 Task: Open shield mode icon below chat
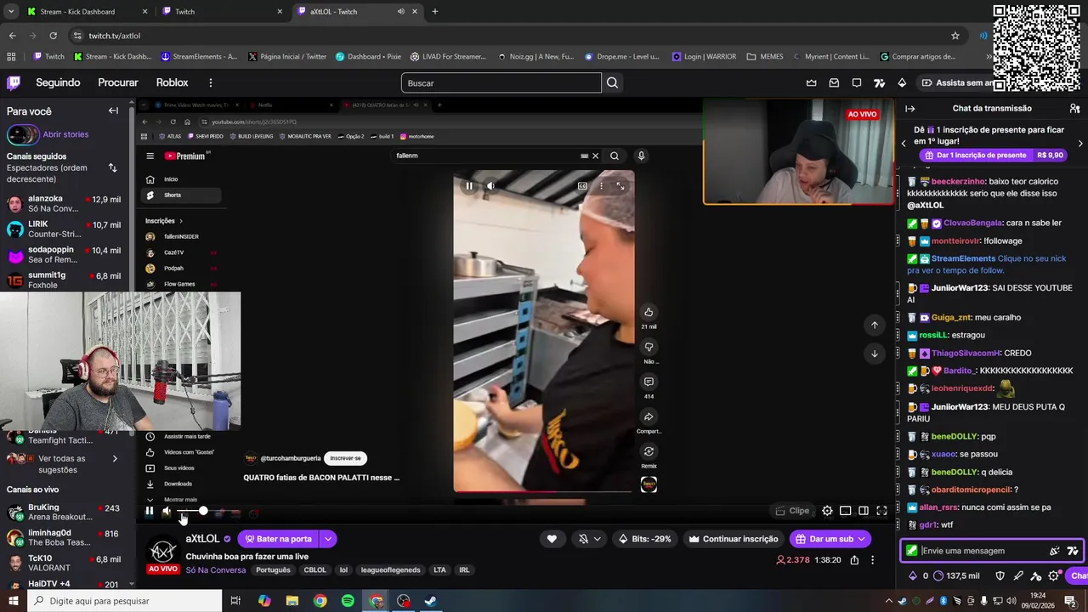[x=1000, y=575]
